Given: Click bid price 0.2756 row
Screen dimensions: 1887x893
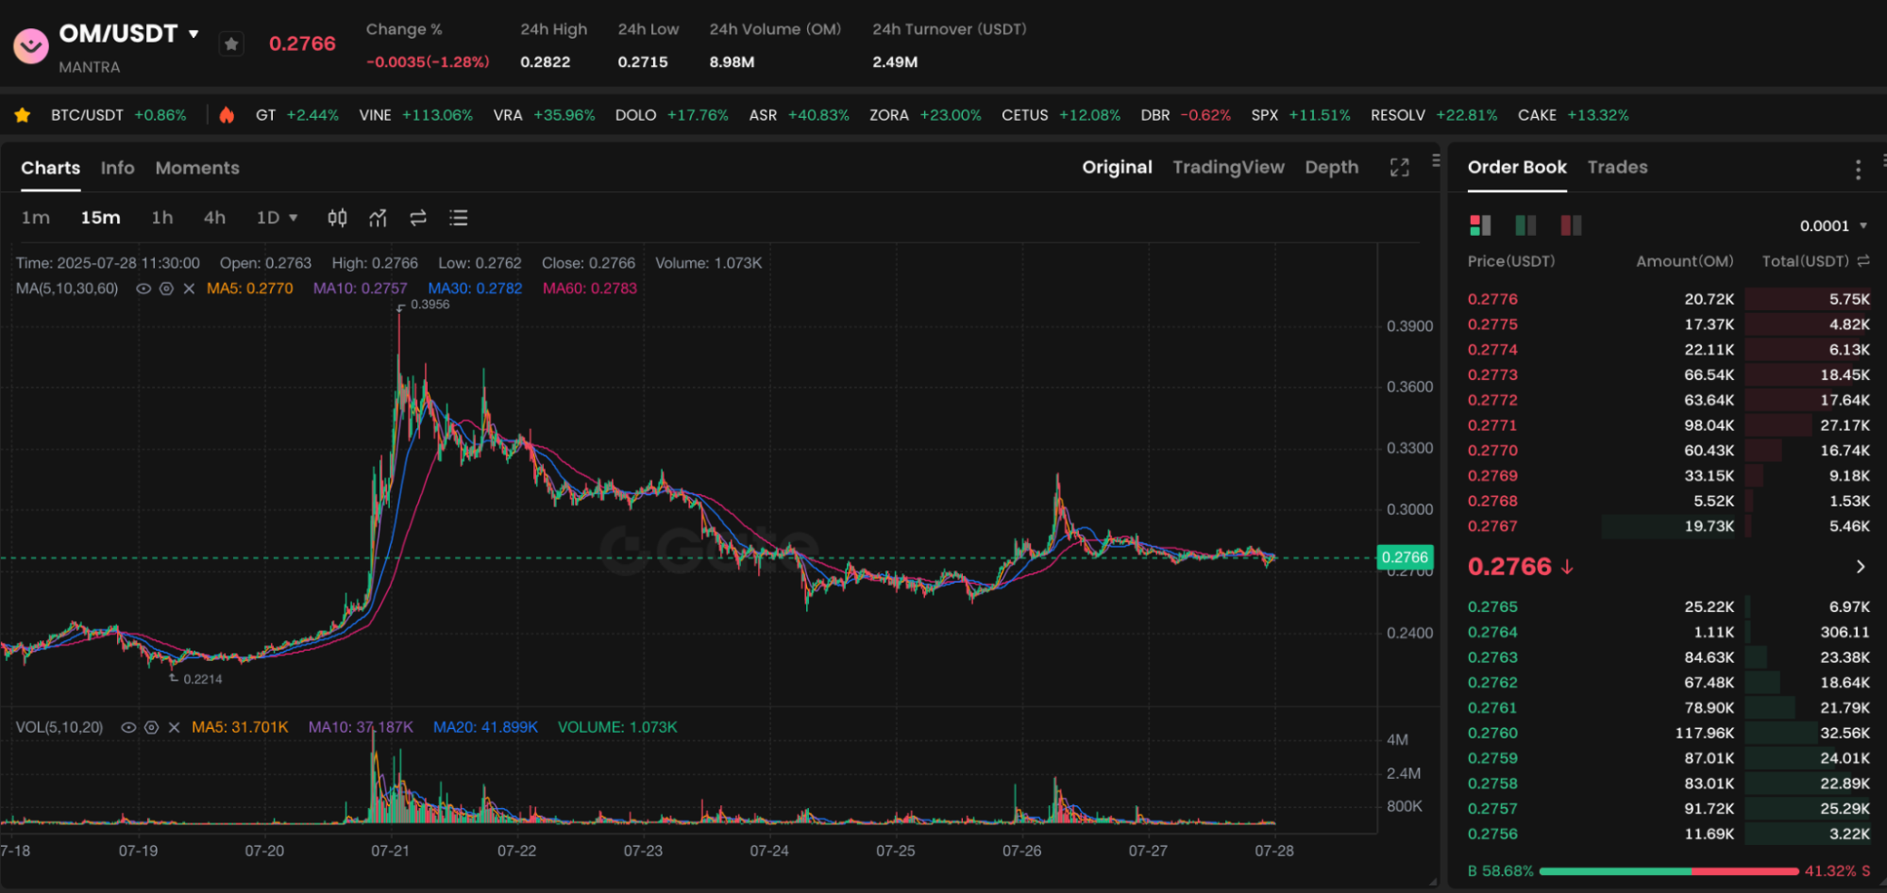Looking at the screenshot, I should pos(1669,834).
